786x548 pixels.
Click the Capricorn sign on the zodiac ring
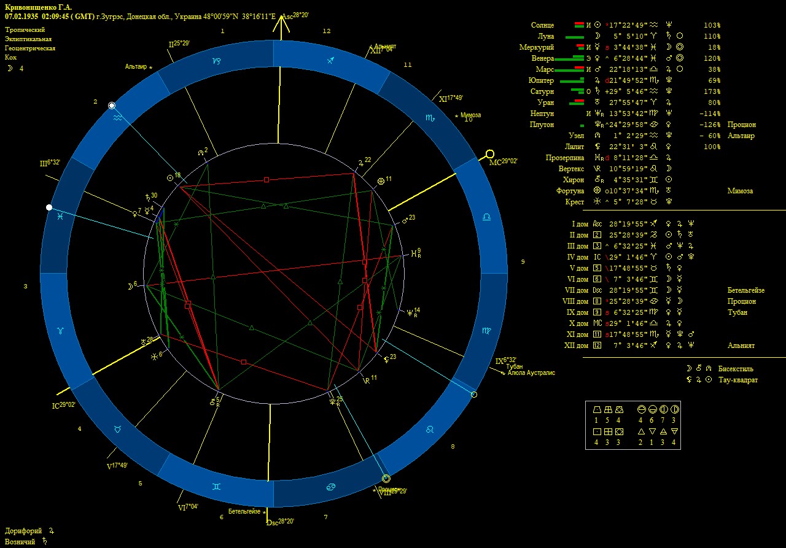click(x=217, y=61)
